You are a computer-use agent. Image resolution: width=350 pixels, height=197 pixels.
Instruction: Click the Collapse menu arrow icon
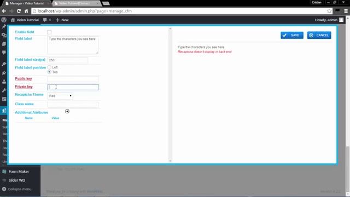(x=4, y=189)
